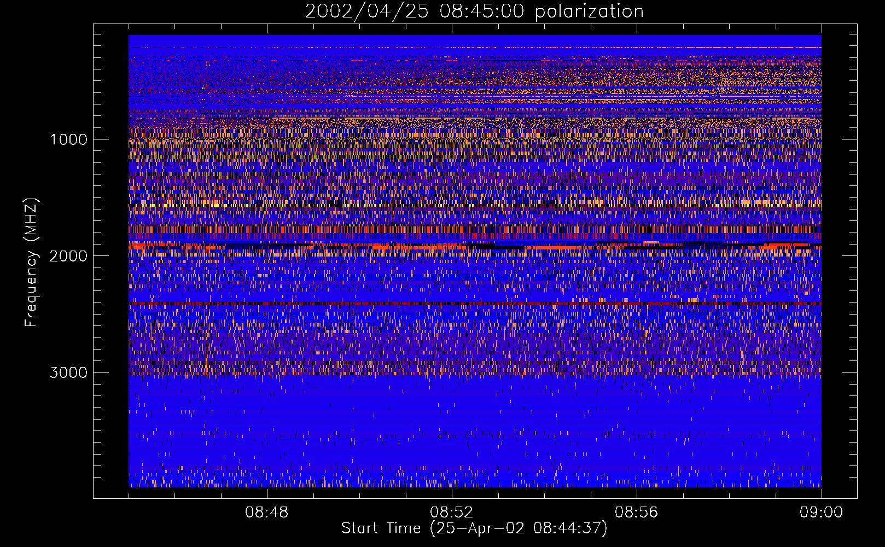Click the 'Frequency (MHZ)' axis label
The image size is (885, 547).
pos(31,263)
